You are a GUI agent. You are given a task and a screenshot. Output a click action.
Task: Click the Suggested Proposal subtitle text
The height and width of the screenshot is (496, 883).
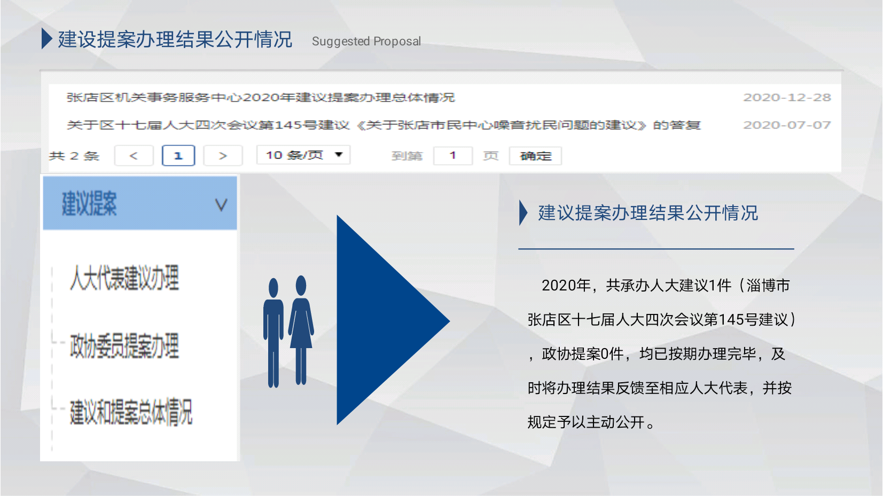click(x=366, y=42)
